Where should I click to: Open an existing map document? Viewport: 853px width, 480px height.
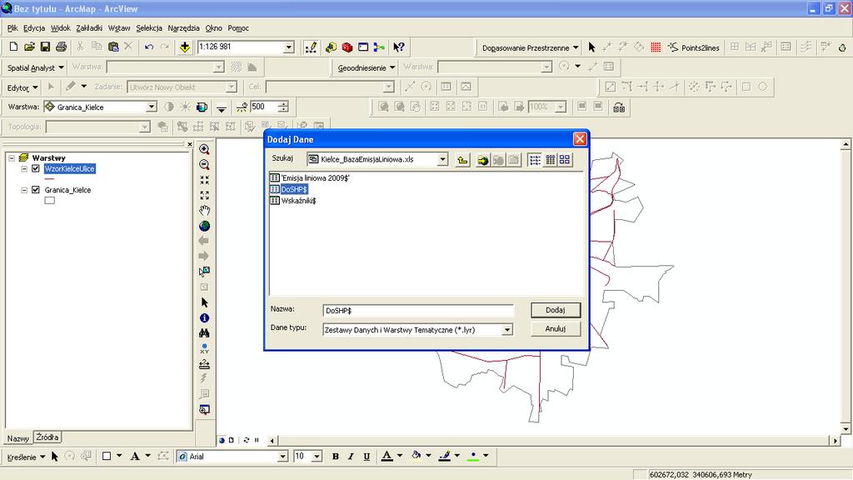(29, 47)
